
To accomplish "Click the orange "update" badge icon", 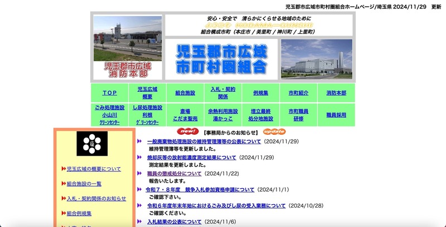I will [x=274, y=132].
